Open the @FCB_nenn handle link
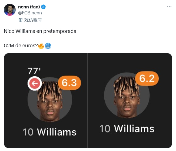The width and height of the screenshot is (176, 151). (30, 13)
